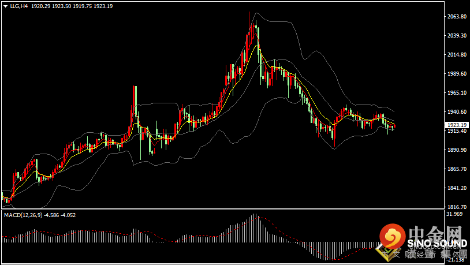Screen dimensions: 470x265
Task: Select price axis label 1890.90
Action: [x=457, y=150]
